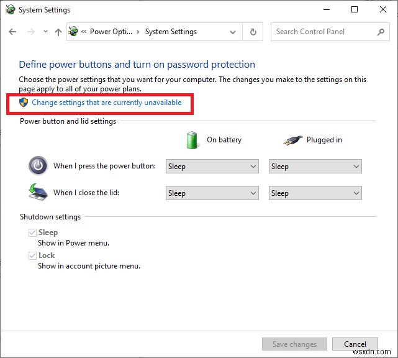
Task: Click the UAC shield icon
Action: pyautogui.click(x=24, y=103)
